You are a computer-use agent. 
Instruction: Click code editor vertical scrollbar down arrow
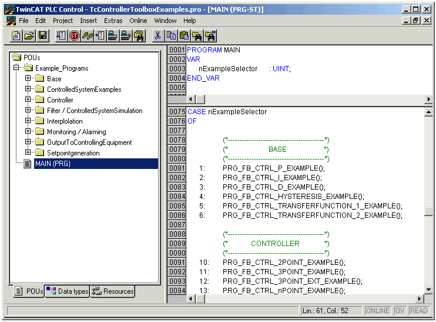[428, 290]
